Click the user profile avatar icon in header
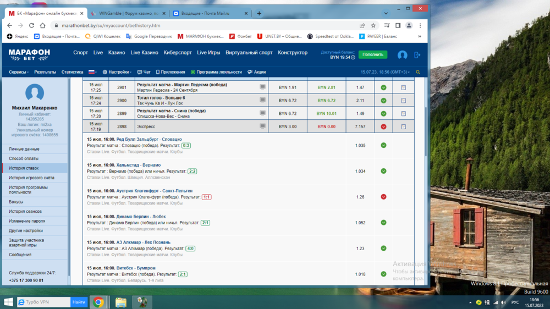Screen dimensions: 550x309 click(402, 55)
